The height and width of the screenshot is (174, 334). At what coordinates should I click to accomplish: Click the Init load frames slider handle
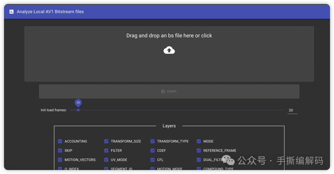click(x=78, y=110)
